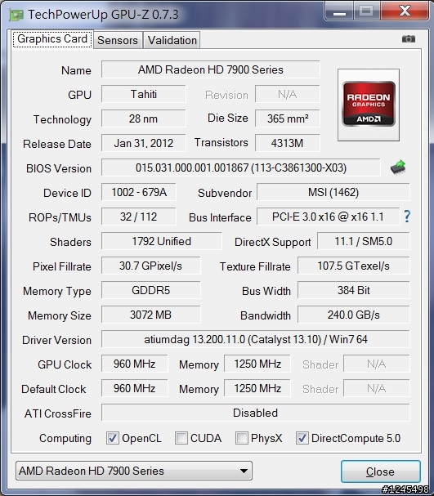Click the Device ID value 1002 - 679A
The image size is (434, 496).
139,192
